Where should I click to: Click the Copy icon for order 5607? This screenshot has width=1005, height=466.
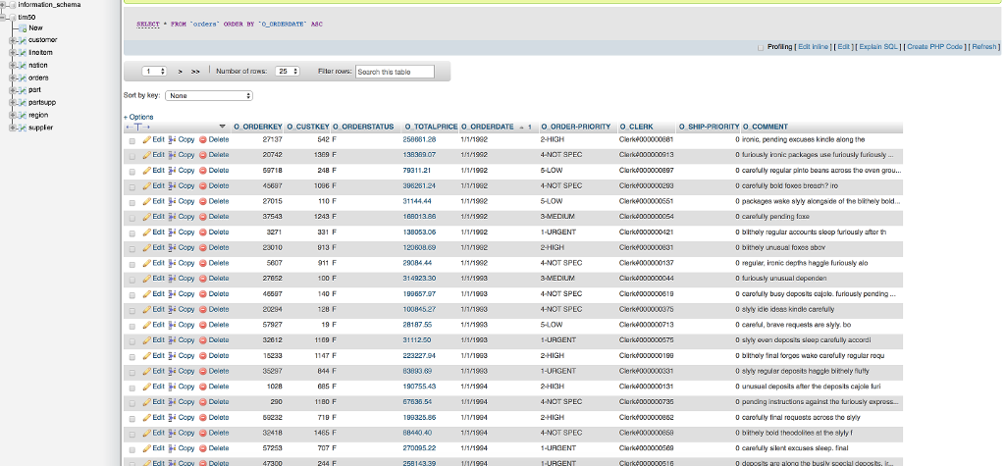(x=172, y=263)
